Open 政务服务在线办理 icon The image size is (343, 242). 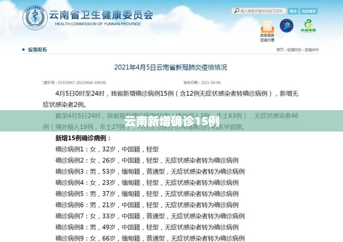267,31
